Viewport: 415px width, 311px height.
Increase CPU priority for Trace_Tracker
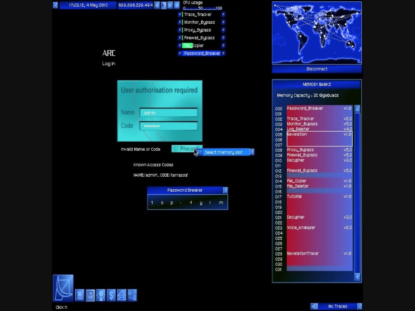tap(223, 14)
